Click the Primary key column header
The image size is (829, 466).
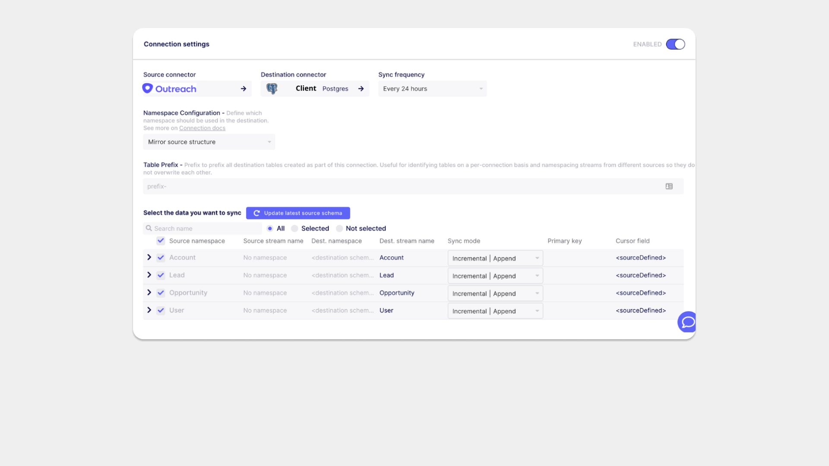coord(564,241)
